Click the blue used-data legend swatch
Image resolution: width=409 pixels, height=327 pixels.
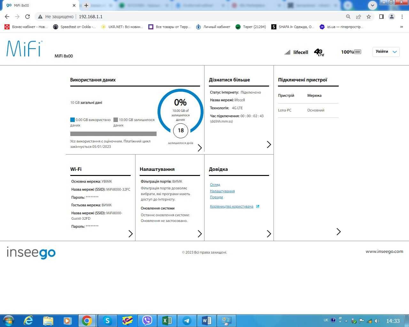click(x=73, y=120)
